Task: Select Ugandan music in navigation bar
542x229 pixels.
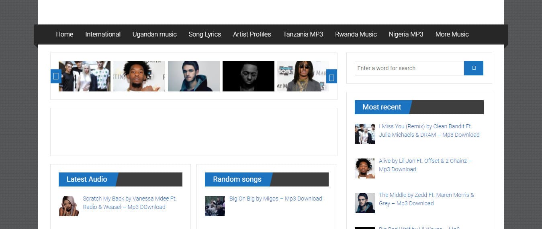Action: pyautogui.click(x=155, y=34)
